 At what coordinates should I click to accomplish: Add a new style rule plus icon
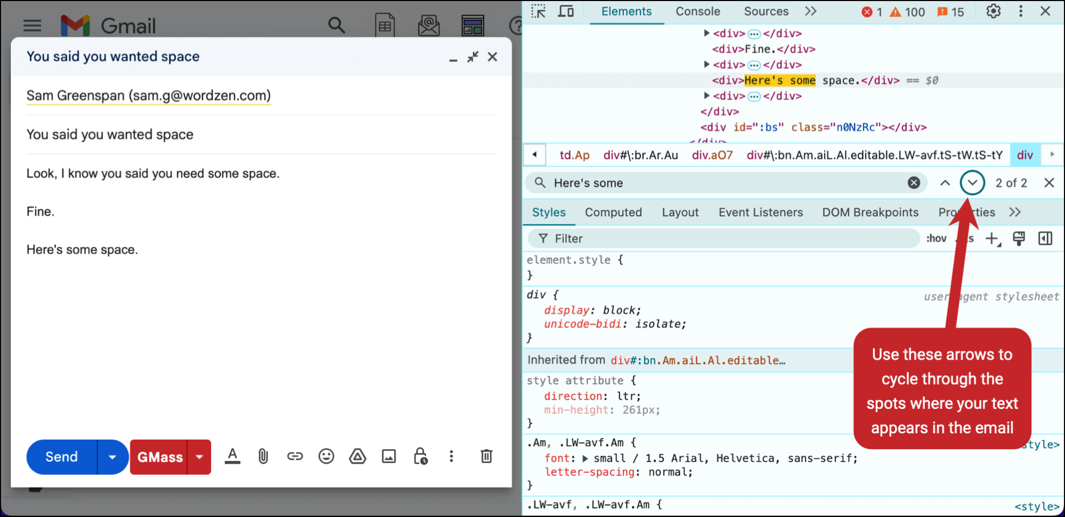[x=993, y=239]
